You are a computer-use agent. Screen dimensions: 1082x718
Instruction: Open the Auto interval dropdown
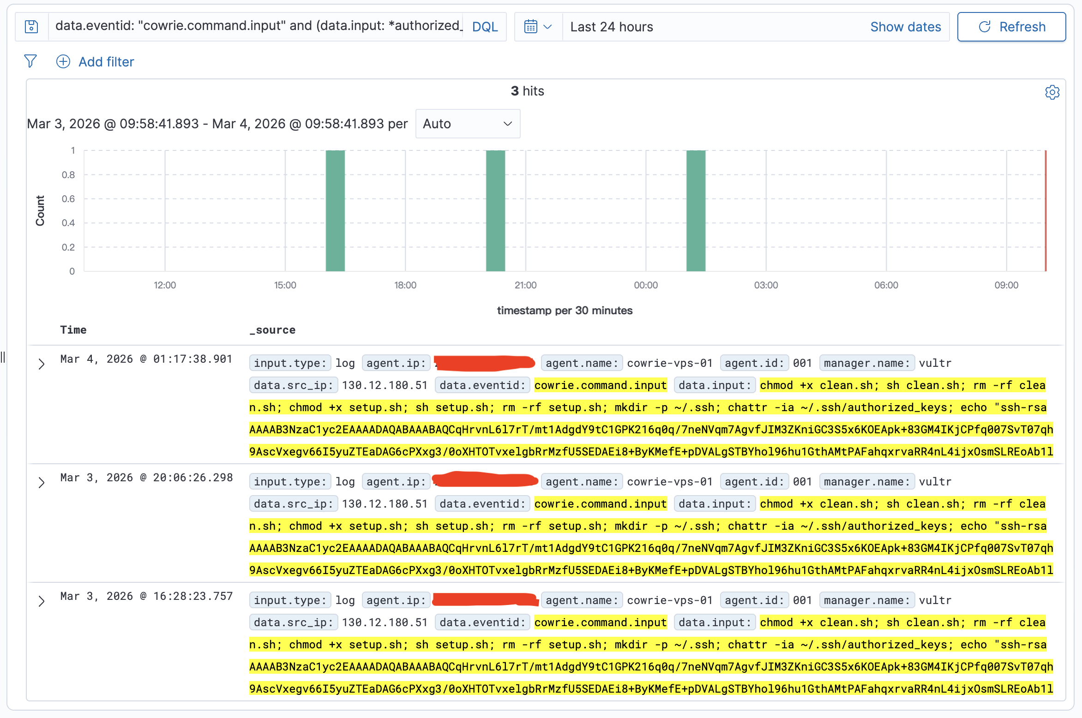click(x=467, y=124)
